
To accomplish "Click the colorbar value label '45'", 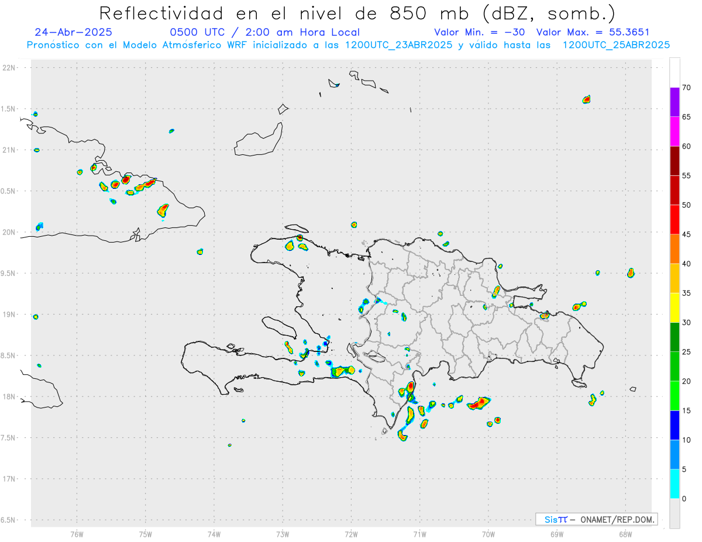I will 686,234.
